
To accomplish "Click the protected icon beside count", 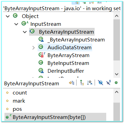I will point(8,93).
